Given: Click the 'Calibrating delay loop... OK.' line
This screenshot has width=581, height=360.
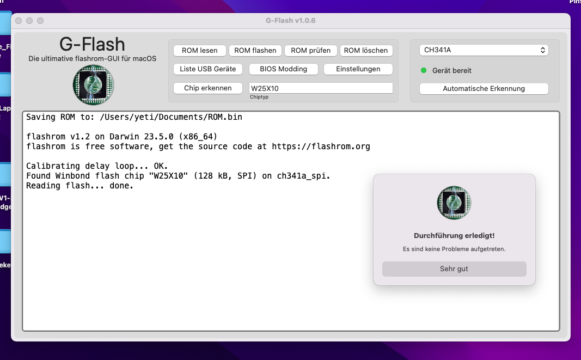Looking at the screenshot, I should pyautogui.click(x=97, y=166).
